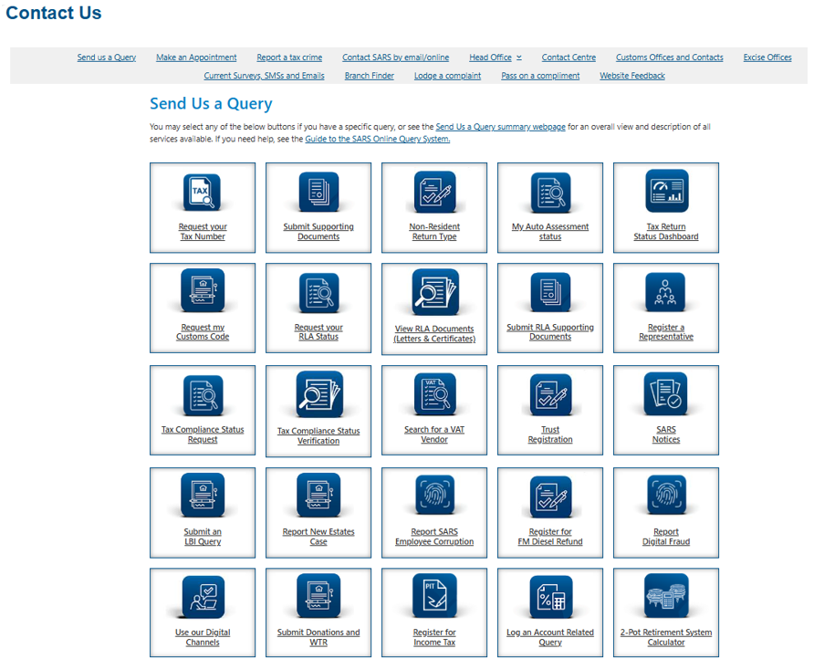Open the Report Digital Fraud fingerprint icon

666,495
